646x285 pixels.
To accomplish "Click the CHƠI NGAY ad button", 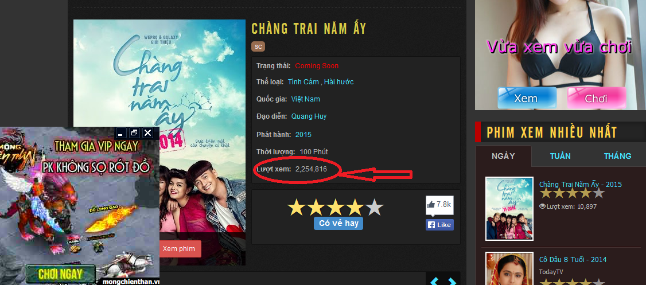I will pos(61,274).
